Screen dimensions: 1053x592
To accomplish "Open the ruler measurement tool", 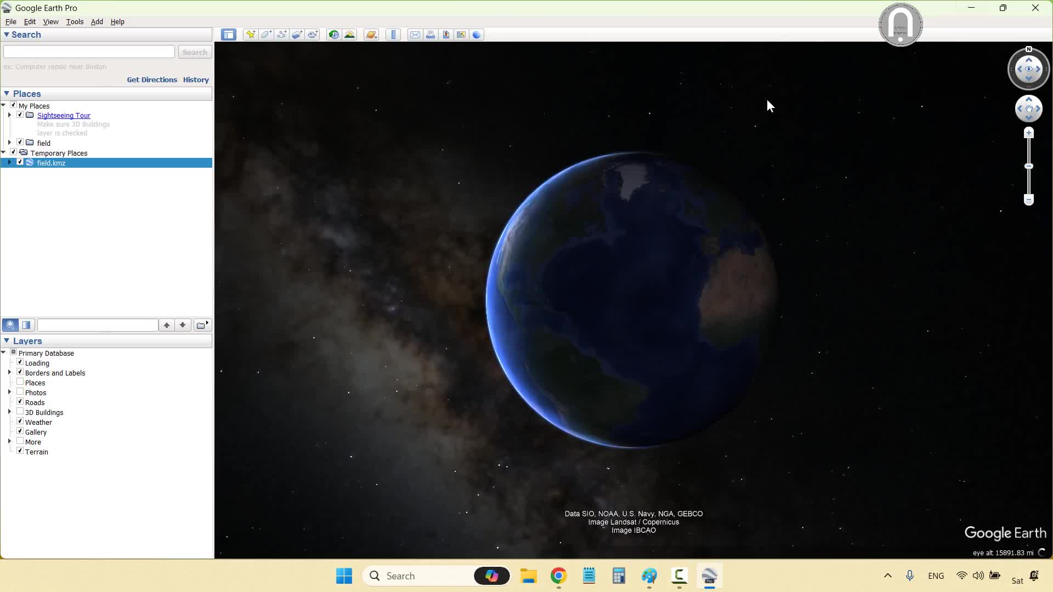I will point(393,35).
